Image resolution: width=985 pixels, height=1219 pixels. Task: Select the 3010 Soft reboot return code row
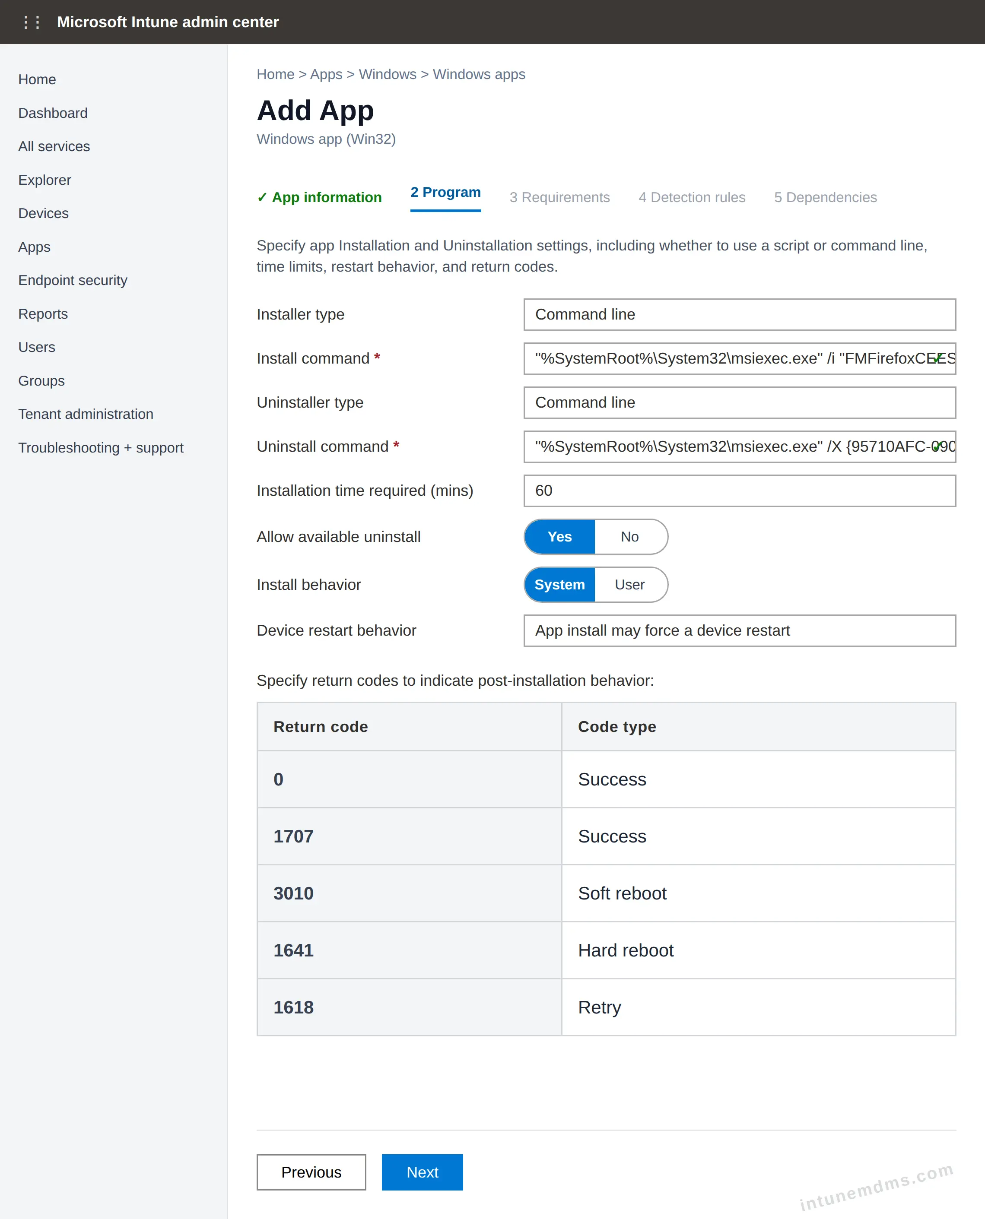[x=606, y=893]
